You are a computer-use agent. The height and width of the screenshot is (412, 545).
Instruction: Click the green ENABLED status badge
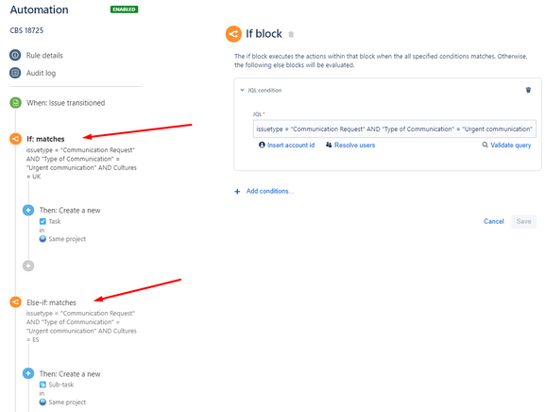[x=124, y=9]
